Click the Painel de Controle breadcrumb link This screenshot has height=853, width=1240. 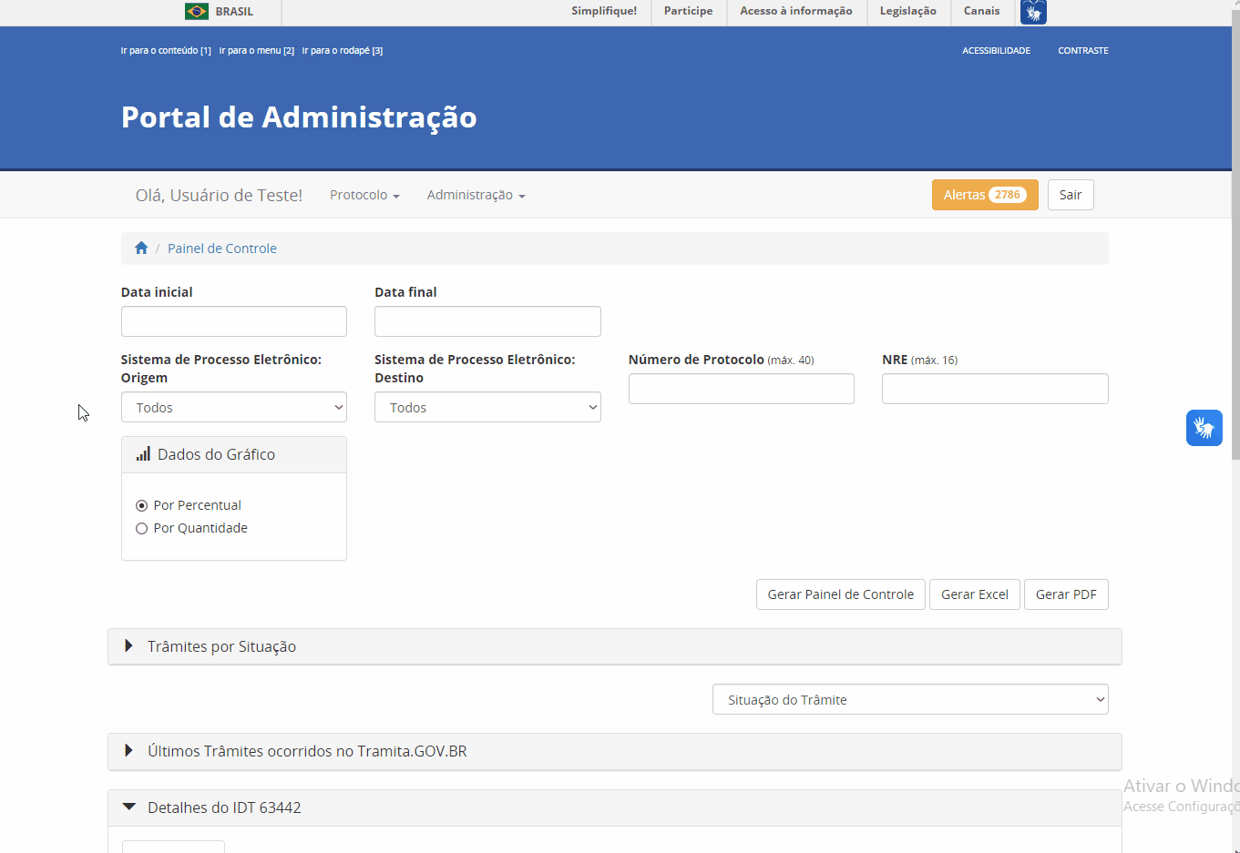coord(221,249)
